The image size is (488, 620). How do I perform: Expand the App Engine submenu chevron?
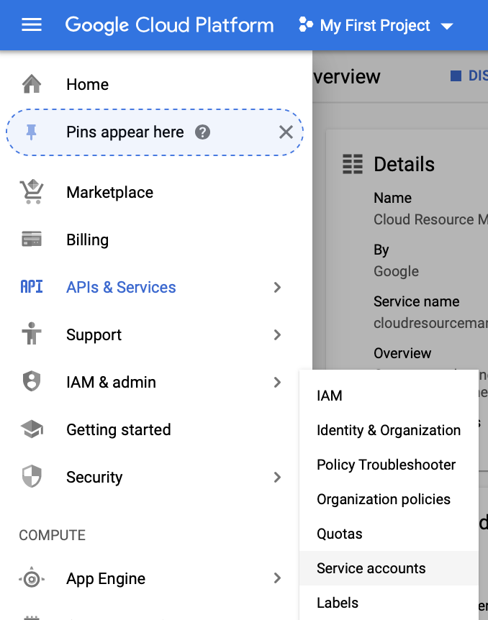point(277,578)
